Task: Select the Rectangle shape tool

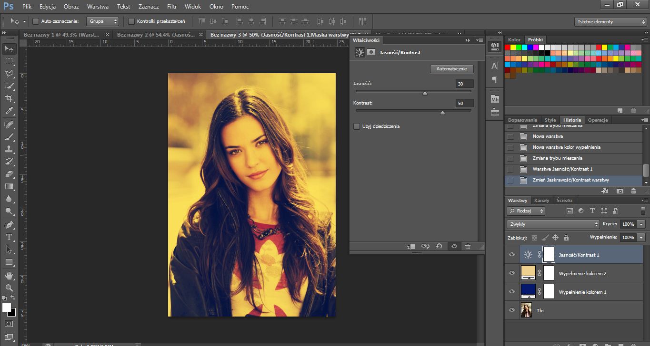Action: pos(9,262)
